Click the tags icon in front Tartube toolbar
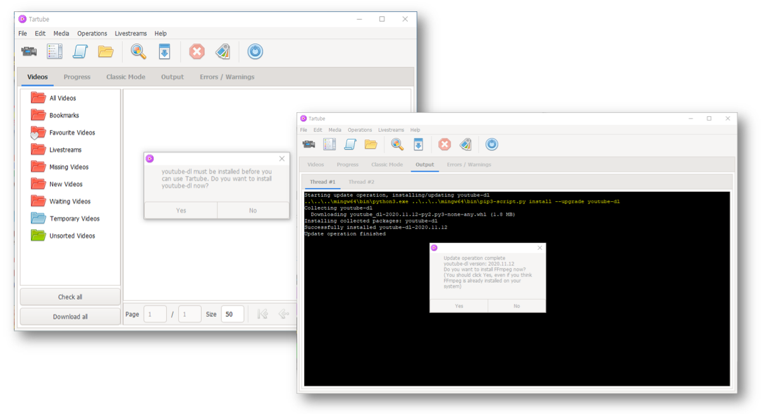This screenshot has width=762, height=414. click(465, 145)
